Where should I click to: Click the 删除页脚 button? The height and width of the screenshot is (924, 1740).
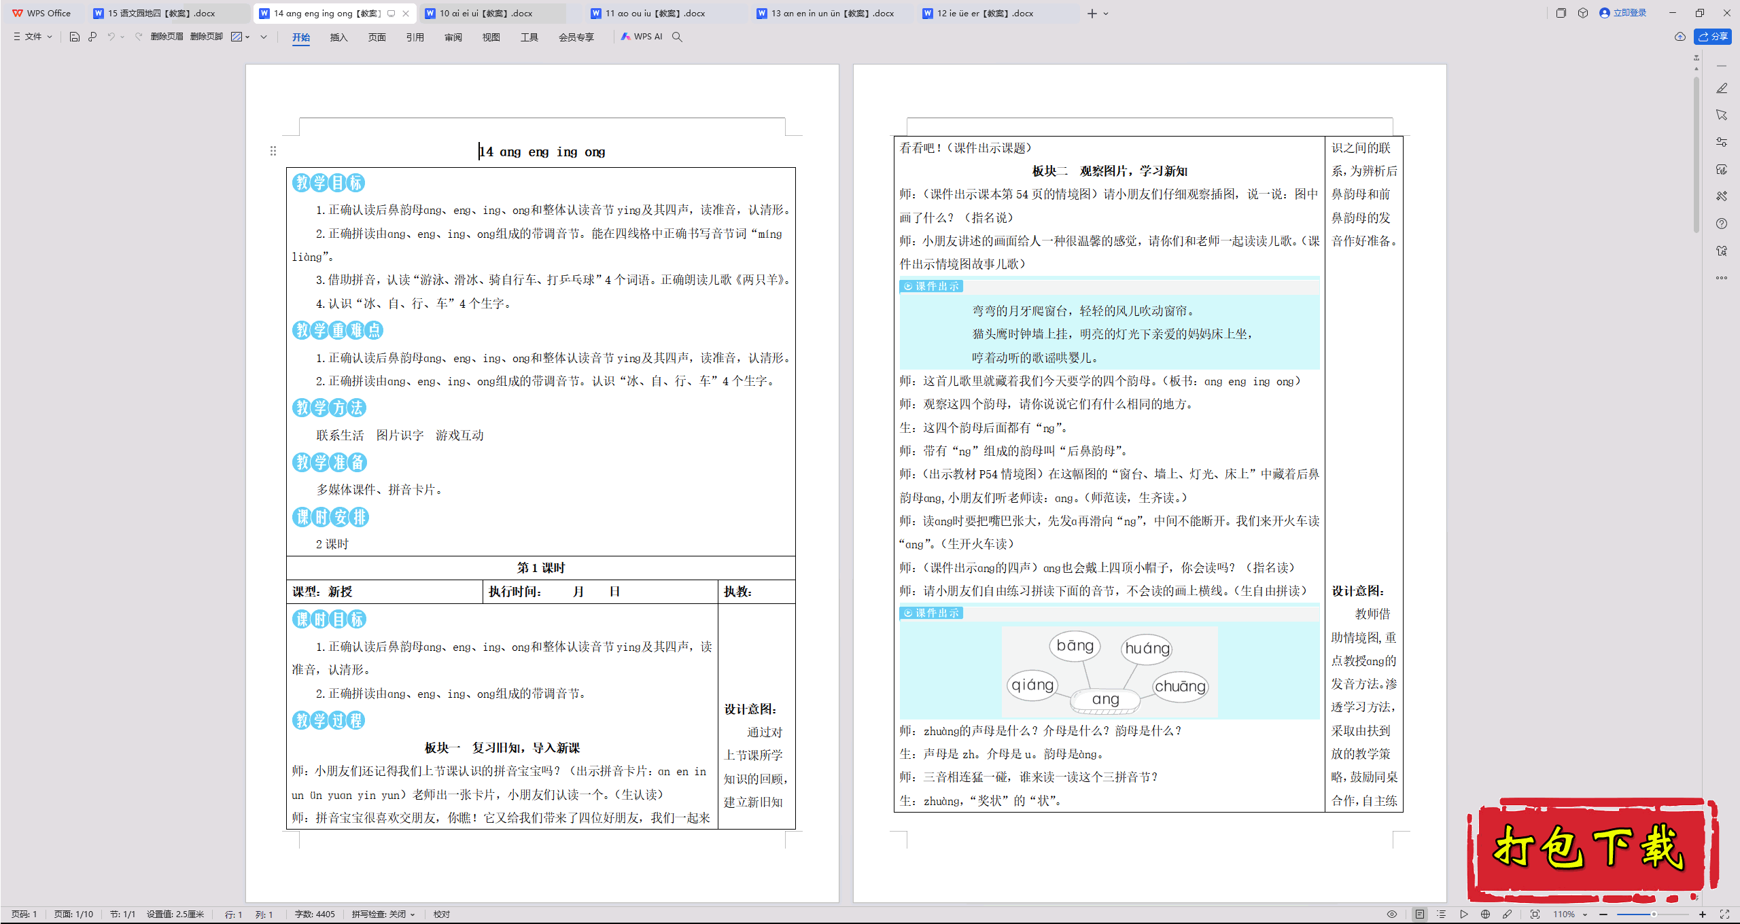(207, 37)
